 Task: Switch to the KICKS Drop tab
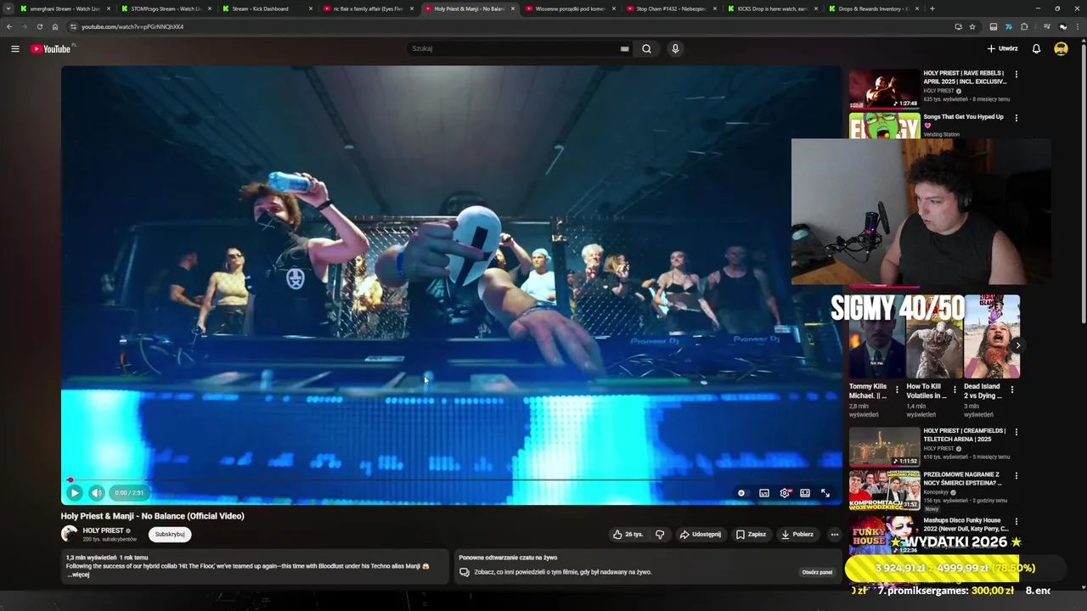pyautogui.click(x=771, y=8)
